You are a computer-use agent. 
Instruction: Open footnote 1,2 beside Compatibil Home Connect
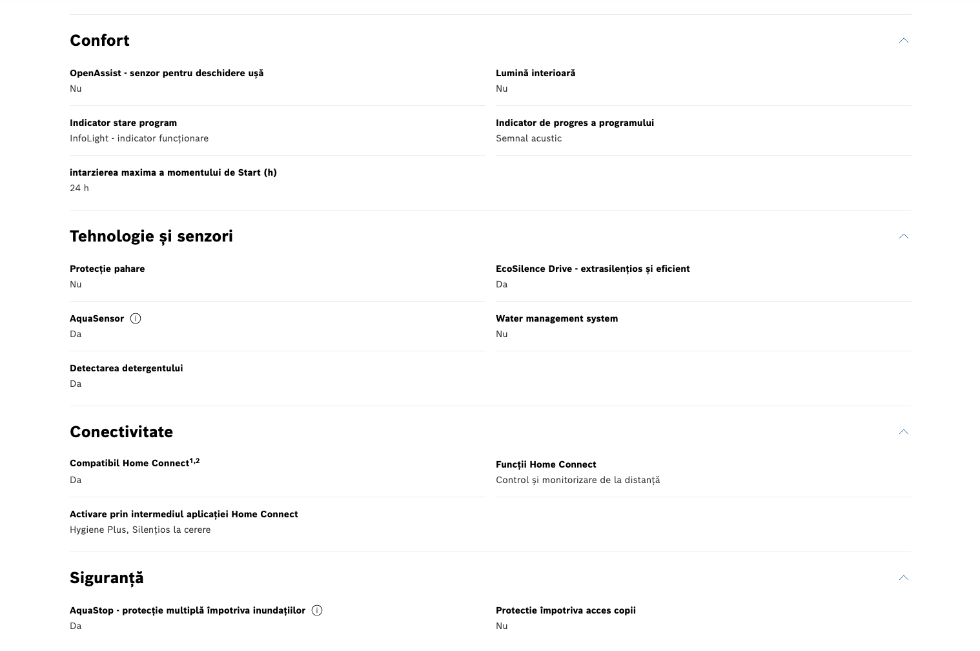pos(194,461)
